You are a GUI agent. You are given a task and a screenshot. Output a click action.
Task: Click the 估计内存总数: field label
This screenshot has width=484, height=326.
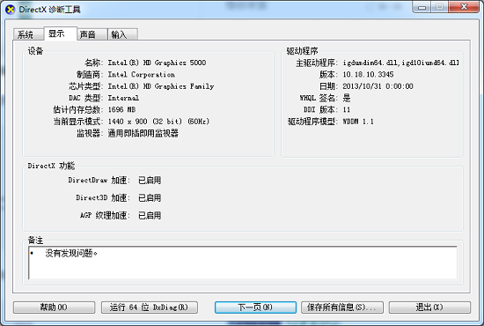tap(78, 110)
